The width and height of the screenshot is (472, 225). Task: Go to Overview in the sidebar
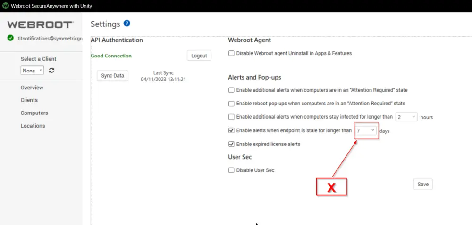coord(32,88)
